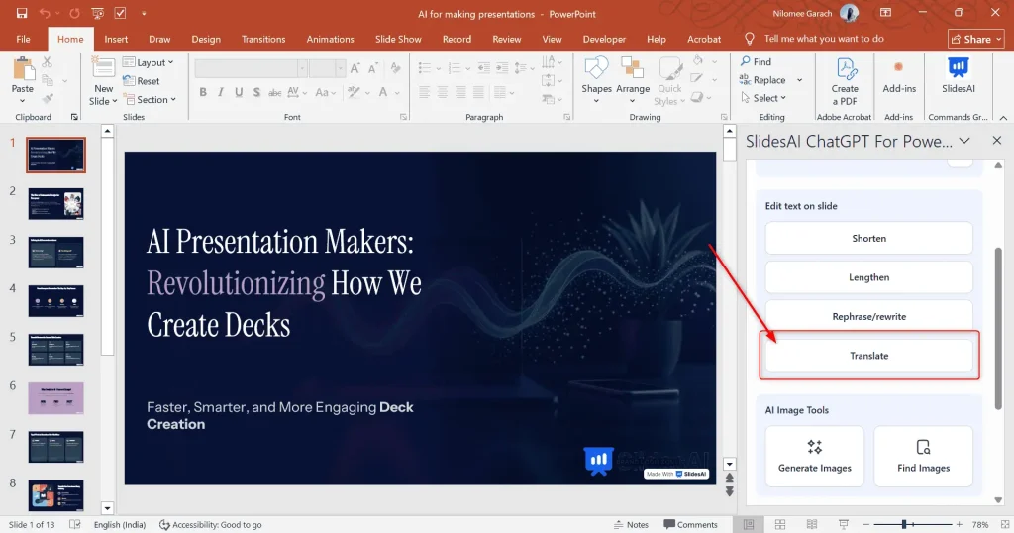Click the Rephrase/rewrite button
Viewport: 1014px width, 533px height.
tap(868, 316)
